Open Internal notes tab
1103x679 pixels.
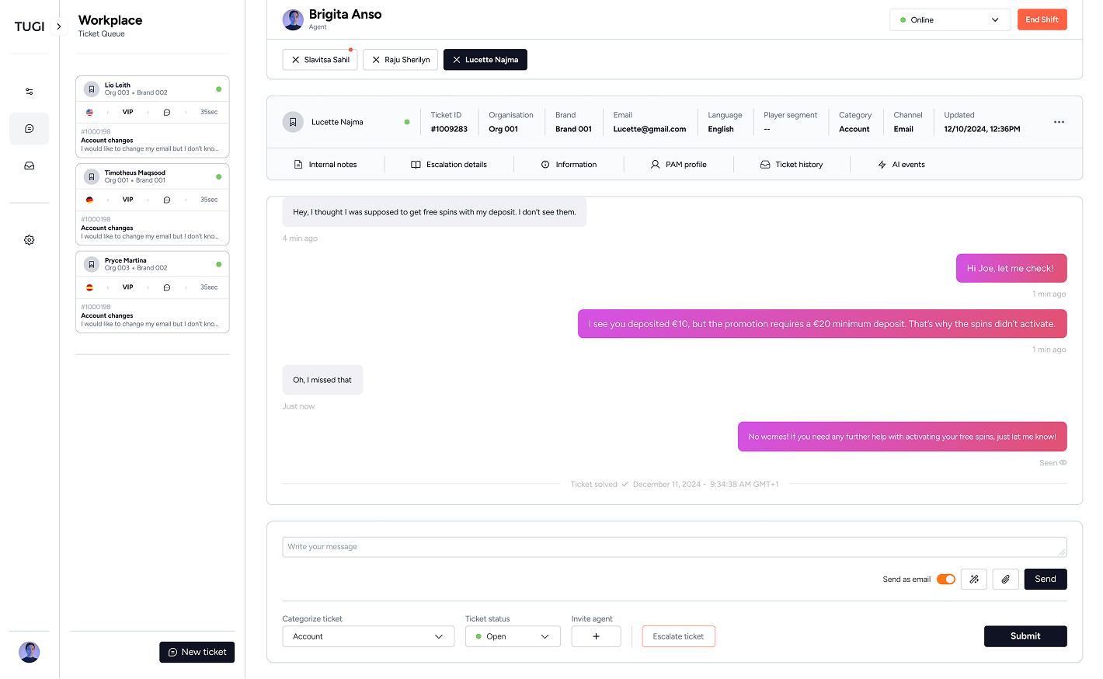[x=325, y=165]
